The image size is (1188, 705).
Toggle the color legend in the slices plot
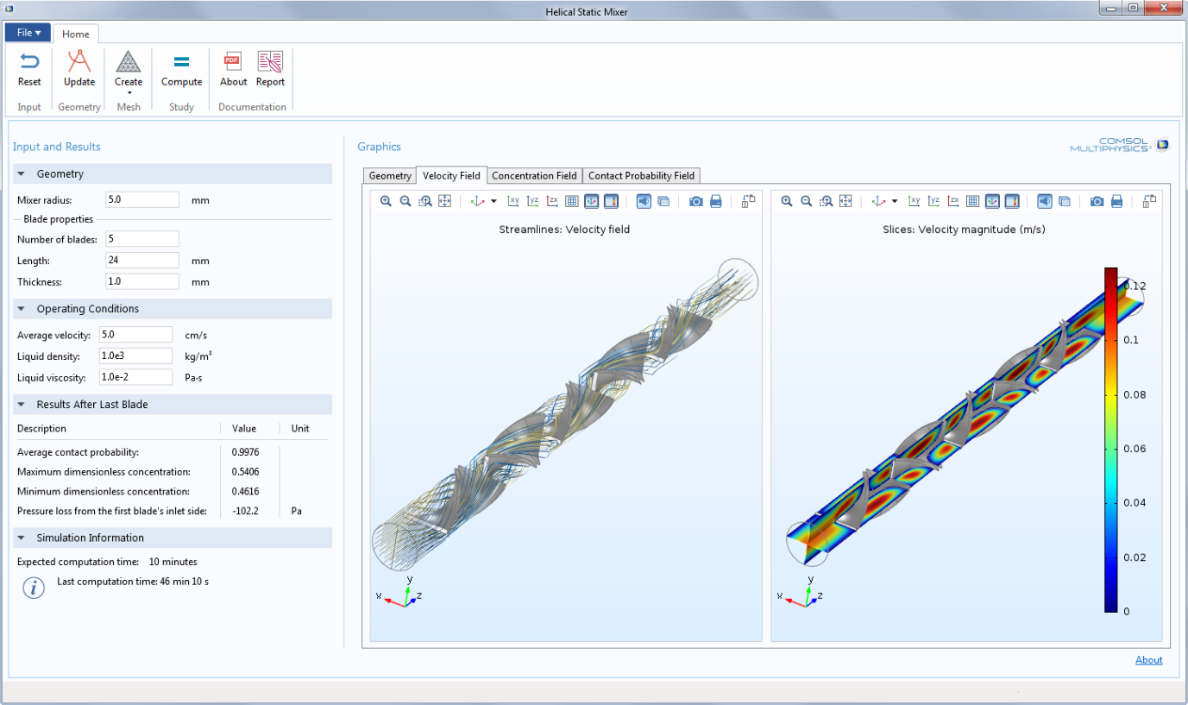pyautogui.click(x=1012, y=201)
